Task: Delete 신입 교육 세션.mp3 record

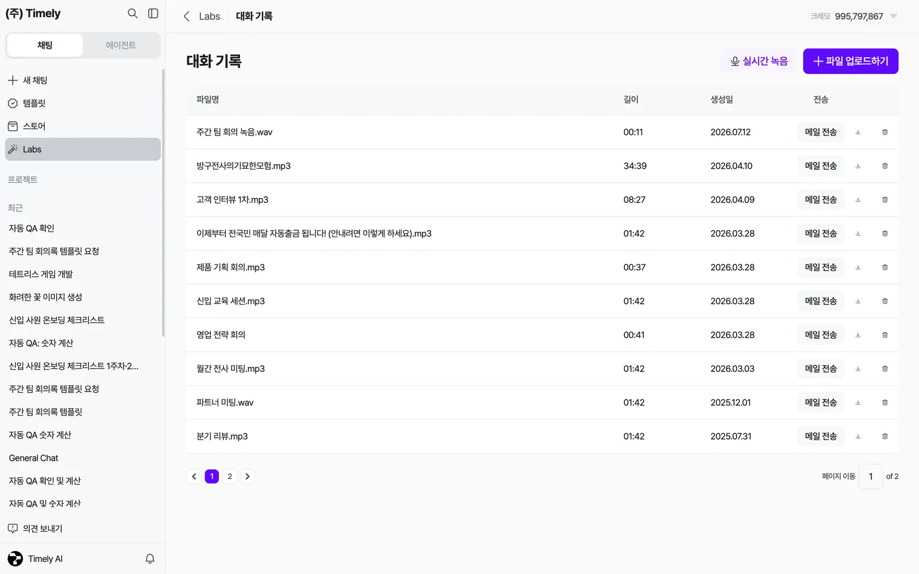Action: (885, 301)
